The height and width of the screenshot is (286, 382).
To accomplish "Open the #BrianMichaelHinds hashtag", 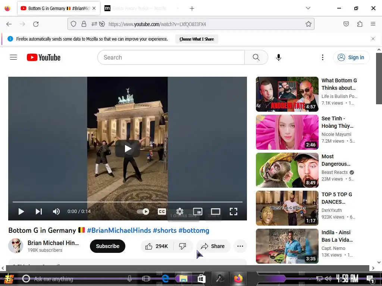I will coord(119,230).
